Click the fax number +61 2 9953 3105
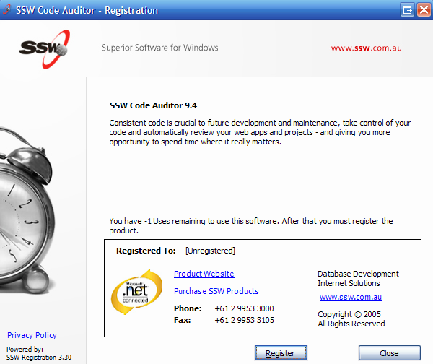The height and width of the screenshot is (364, 433). 244,320
